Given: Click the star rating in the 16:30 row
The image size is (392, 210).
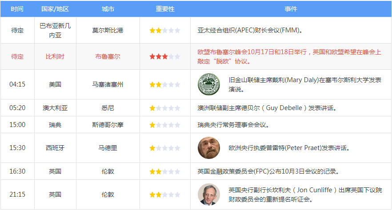Looking at the screenshot, I should (x=165, y=171).
